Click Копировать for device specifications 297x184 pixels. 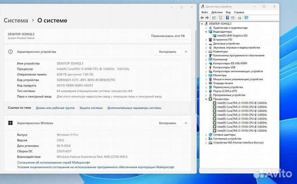167,52
